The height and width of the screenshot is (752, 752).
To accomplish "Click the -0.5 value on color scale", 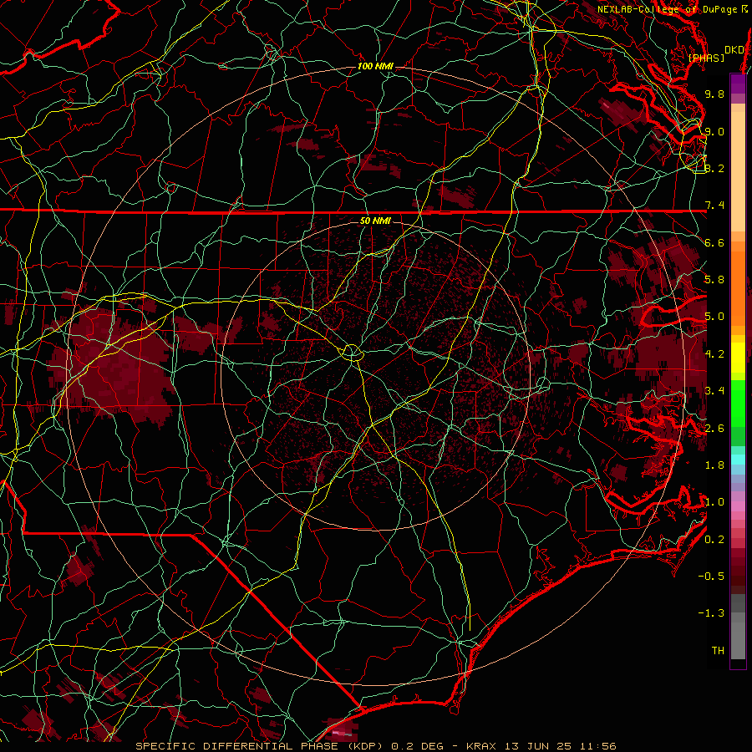I will click(x=711, y=577).
